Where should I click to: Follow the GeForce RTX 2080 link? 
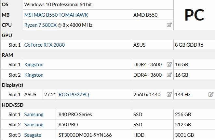(44, 45)
